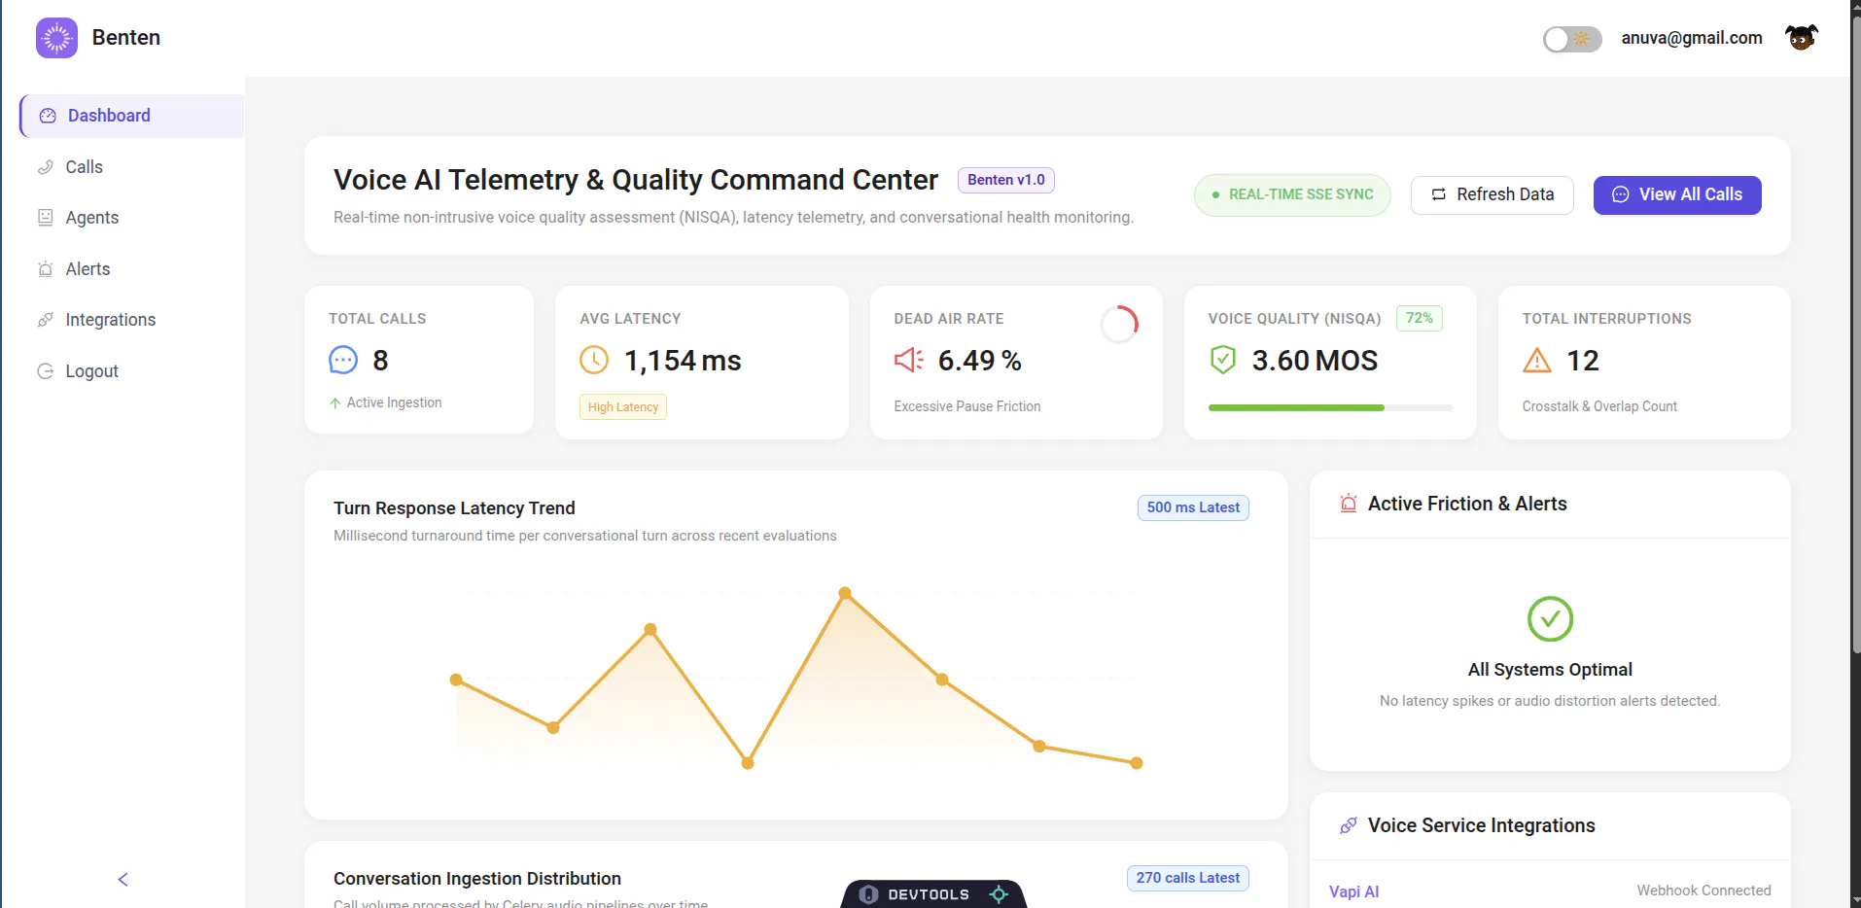Navigate to Alerts in the sidebar
Viewport: 1861px width, 908px height.
[x=131, y=269]
